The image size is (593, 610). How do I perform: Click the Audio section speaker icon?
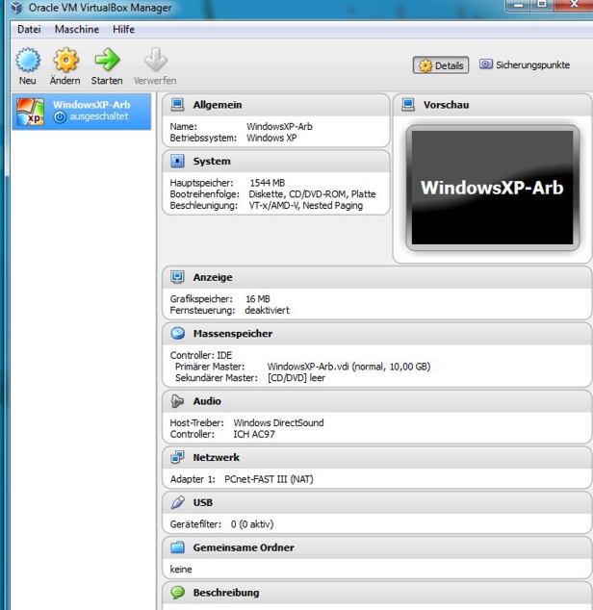click(x=177, y=401)
